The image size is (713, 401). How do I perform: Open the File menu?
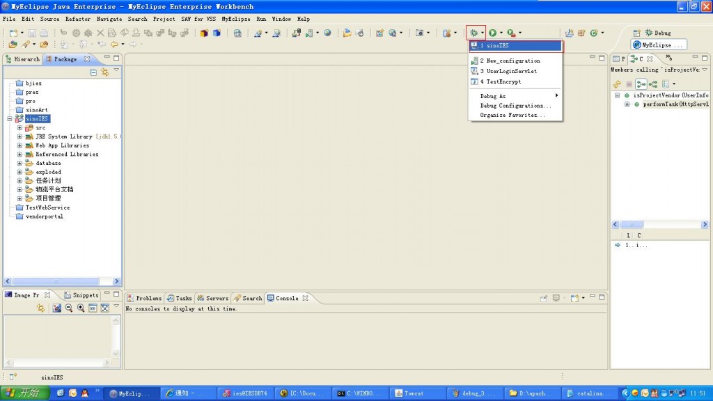(x=9, y=19)
